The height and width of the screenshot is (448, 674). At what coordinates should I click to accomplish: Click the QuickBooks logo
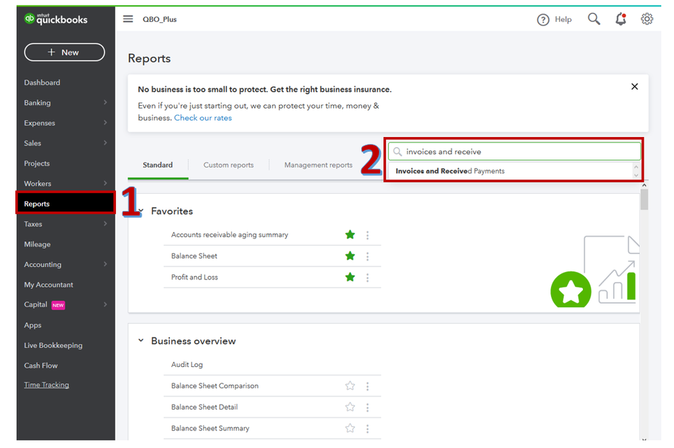(x=55, y=19)
